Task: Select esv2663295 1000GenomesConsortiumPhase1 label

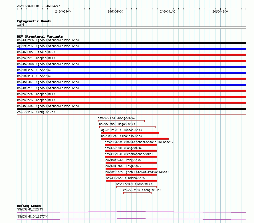Action: 139,142
